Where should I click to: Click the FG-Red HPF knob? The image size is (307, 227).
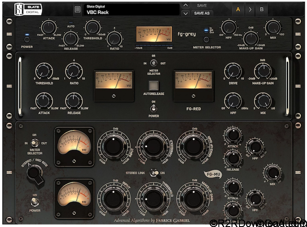tap(233, 101)
